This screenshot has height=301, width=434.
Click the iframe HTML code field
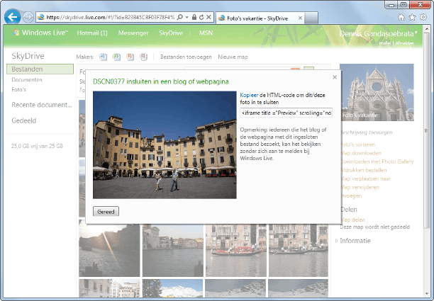click(x=286, y=113)
